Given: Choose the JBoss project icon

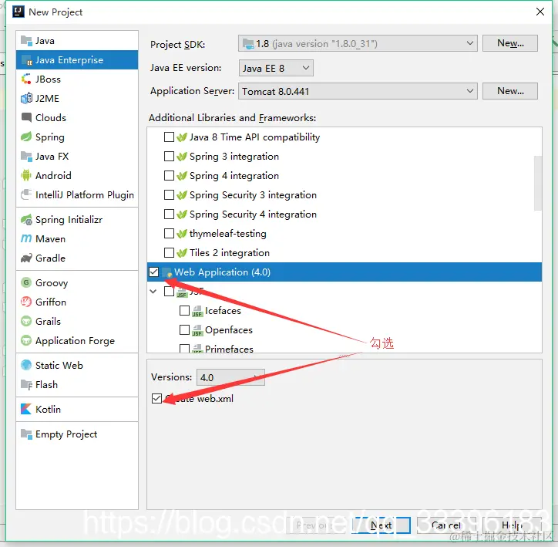Looking at the screenshot, I should [26, 79].
